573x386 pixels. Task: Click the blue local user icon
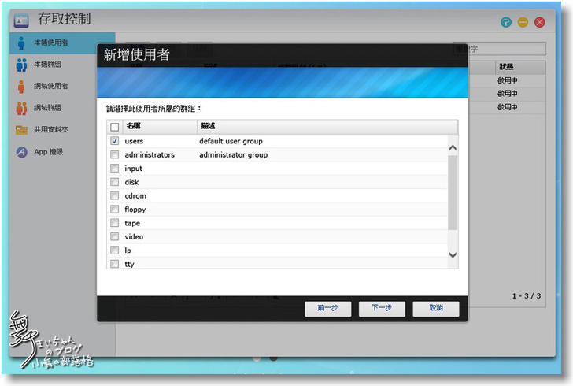(21, 43)
